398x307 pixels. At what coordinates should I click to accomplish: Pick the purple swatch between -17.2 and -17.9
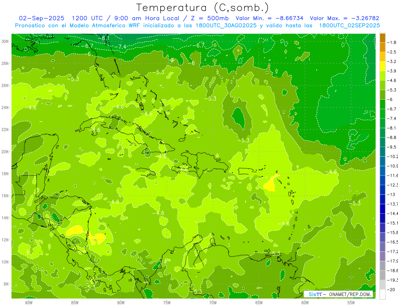(x=382, y=256)
